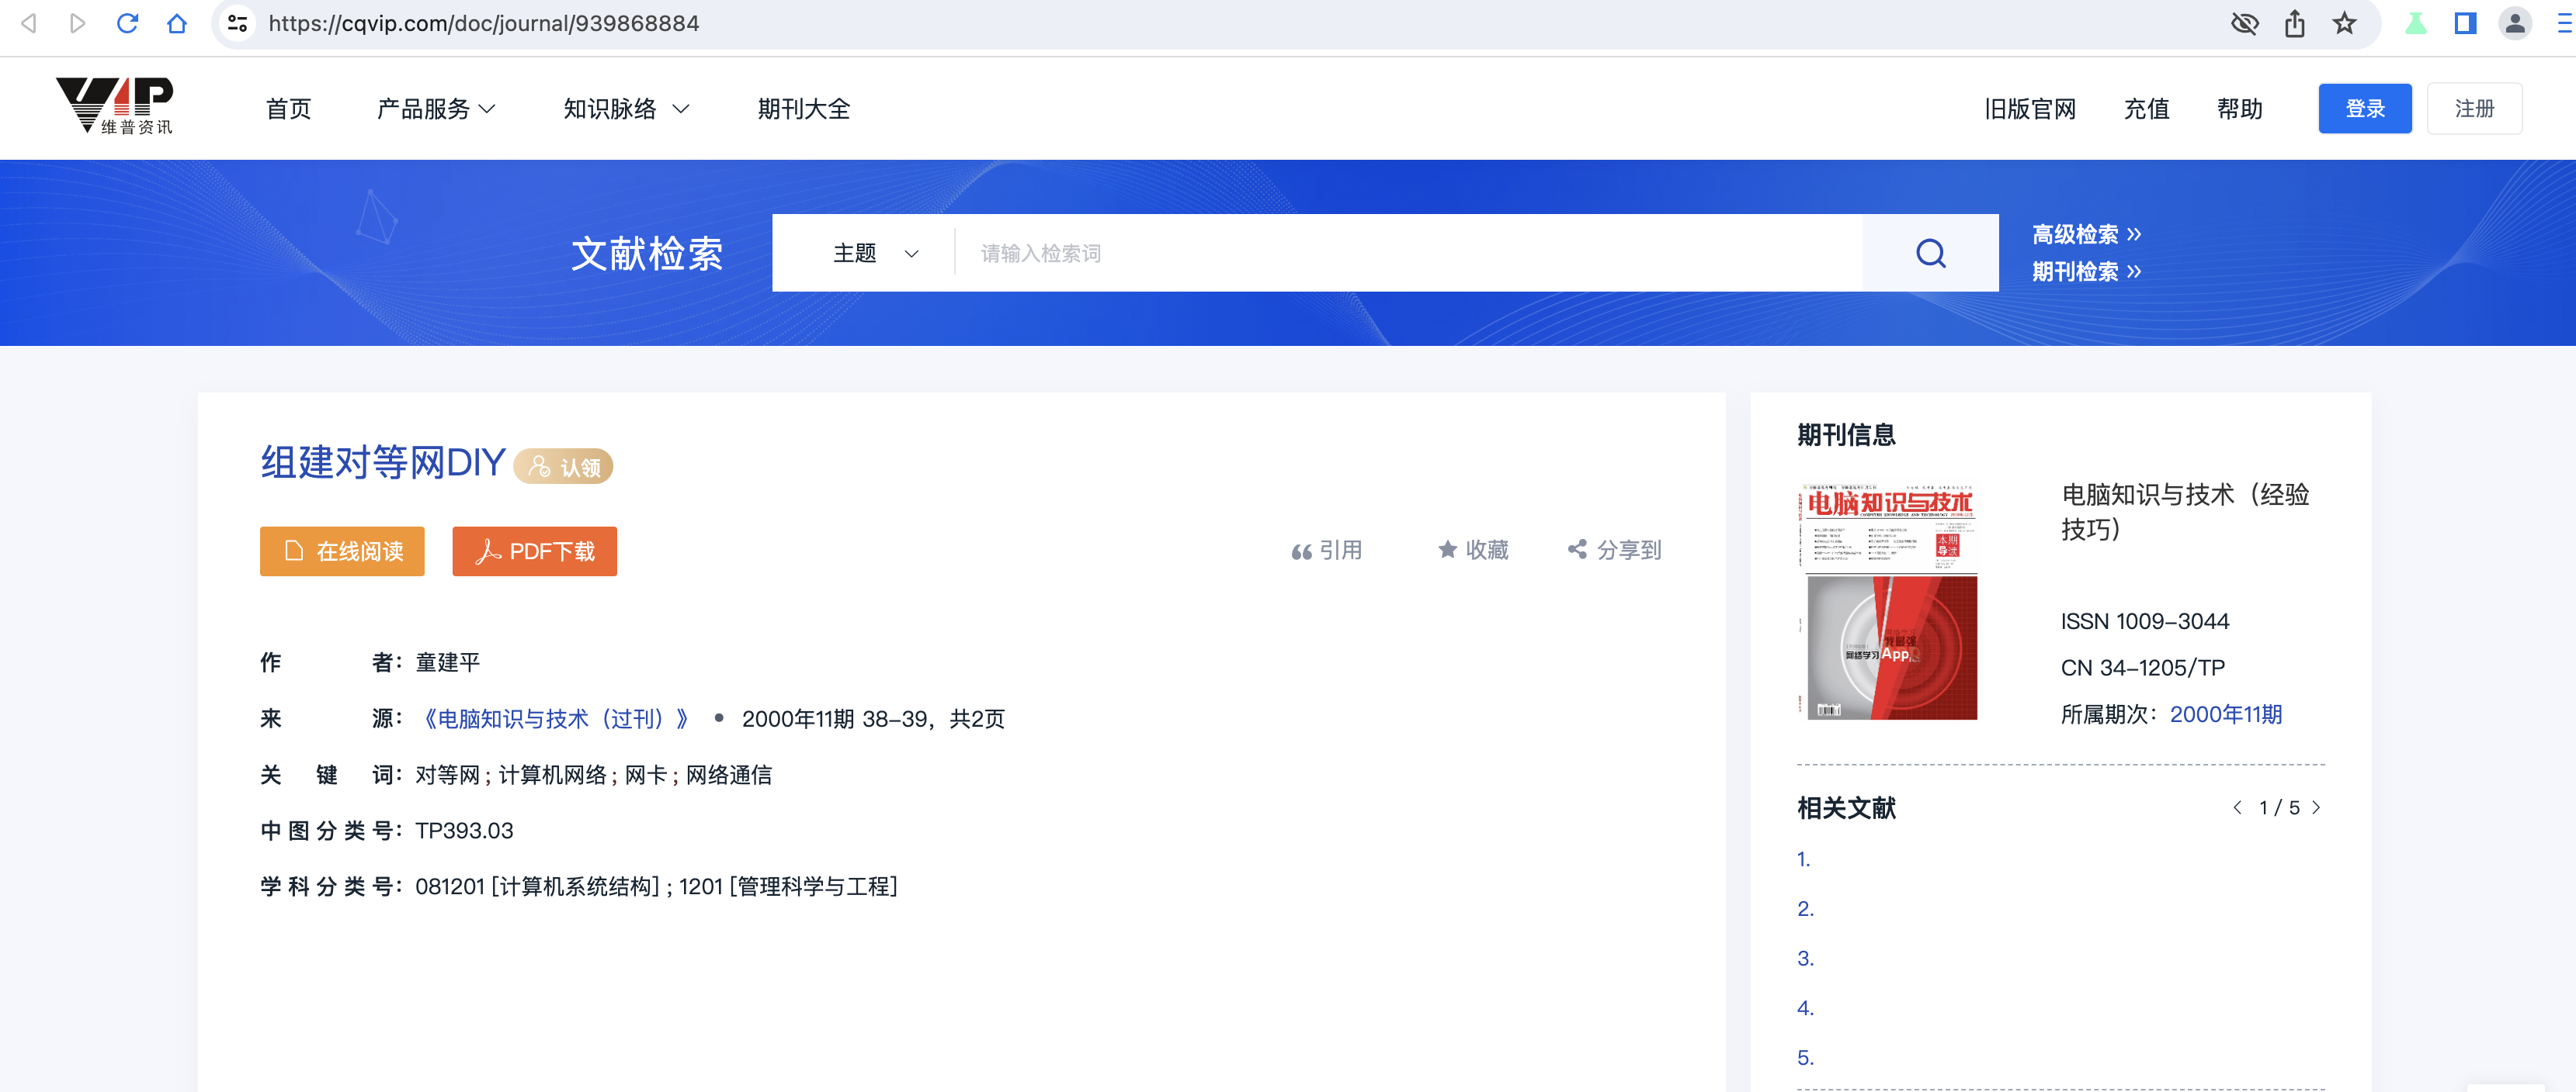
Task: Click the 引用 citation quote icon
Action: click(x=1302, y=550)
